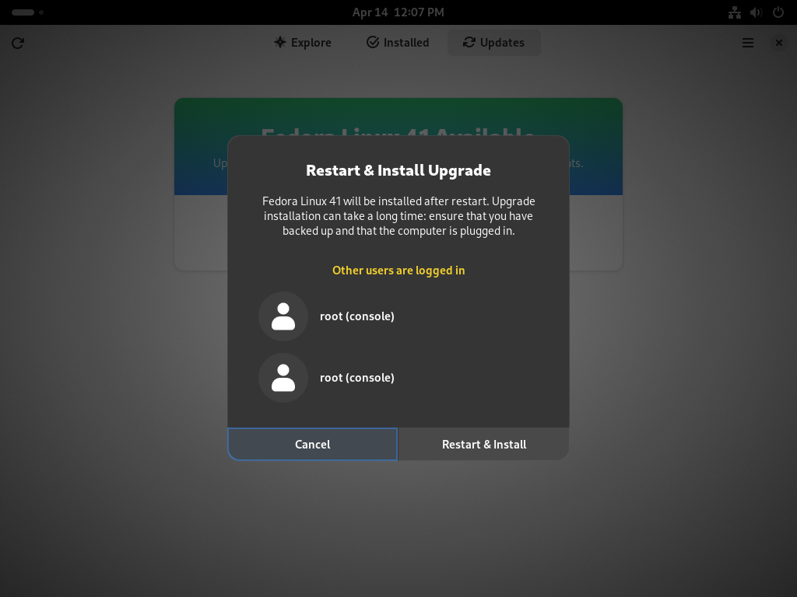Click the 'Restart & Install Upgrade' dialog title

click(x=398, y=170)
